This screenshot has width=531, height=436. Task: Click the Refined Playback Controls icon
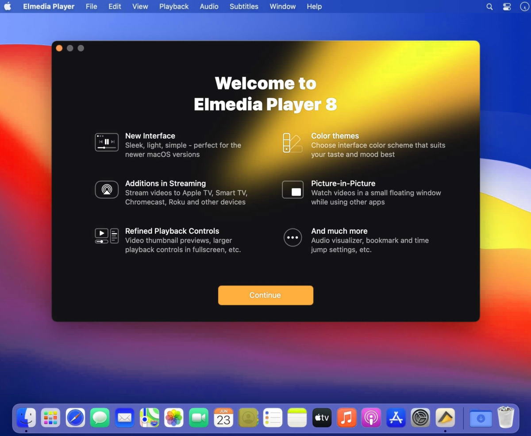point(107,236)
